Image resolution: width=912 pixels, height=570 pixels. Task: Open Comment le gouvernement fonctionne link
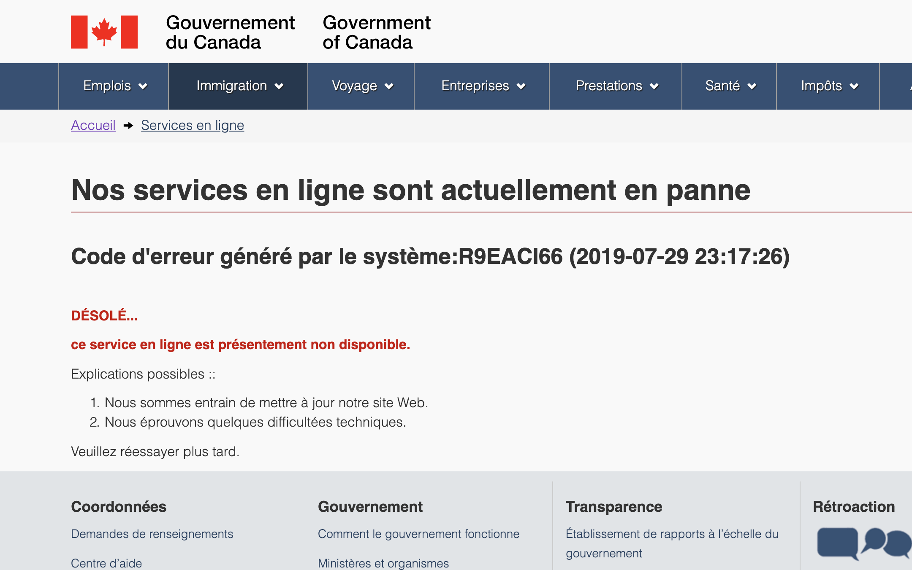tap(418, 534)
